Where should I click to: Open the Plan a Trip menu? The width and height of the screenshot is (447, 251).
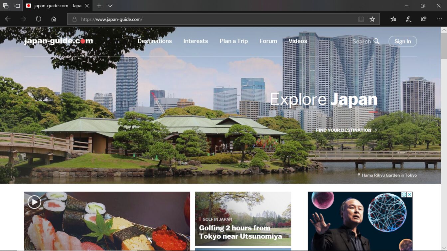pos(234,41)
